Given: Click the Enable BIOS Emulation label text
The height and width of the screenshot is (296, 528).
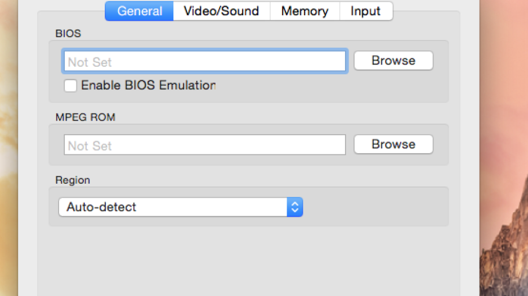Looking at the screenshot, I should [148, 85].
